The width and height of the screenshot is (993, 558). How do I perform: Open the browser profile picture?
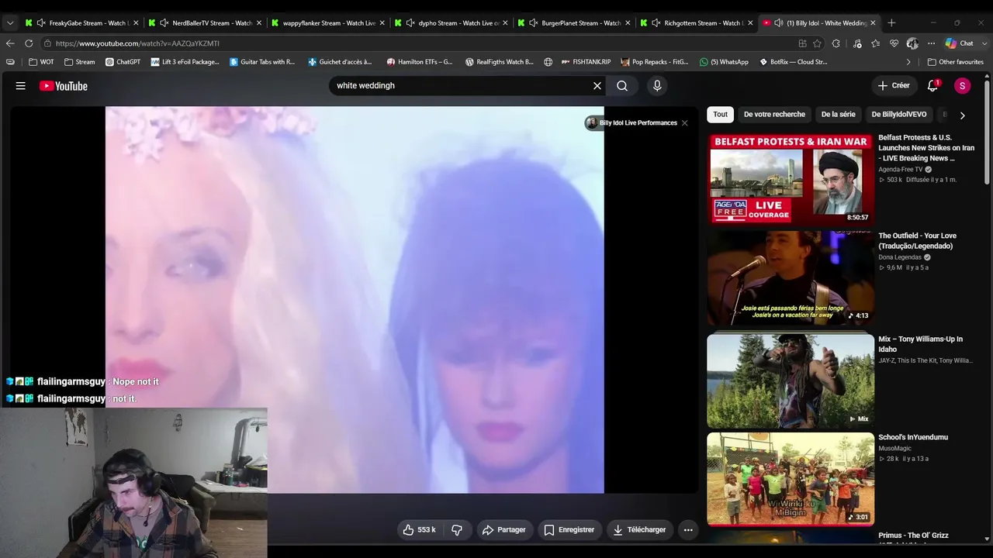(x=912, y=43)
